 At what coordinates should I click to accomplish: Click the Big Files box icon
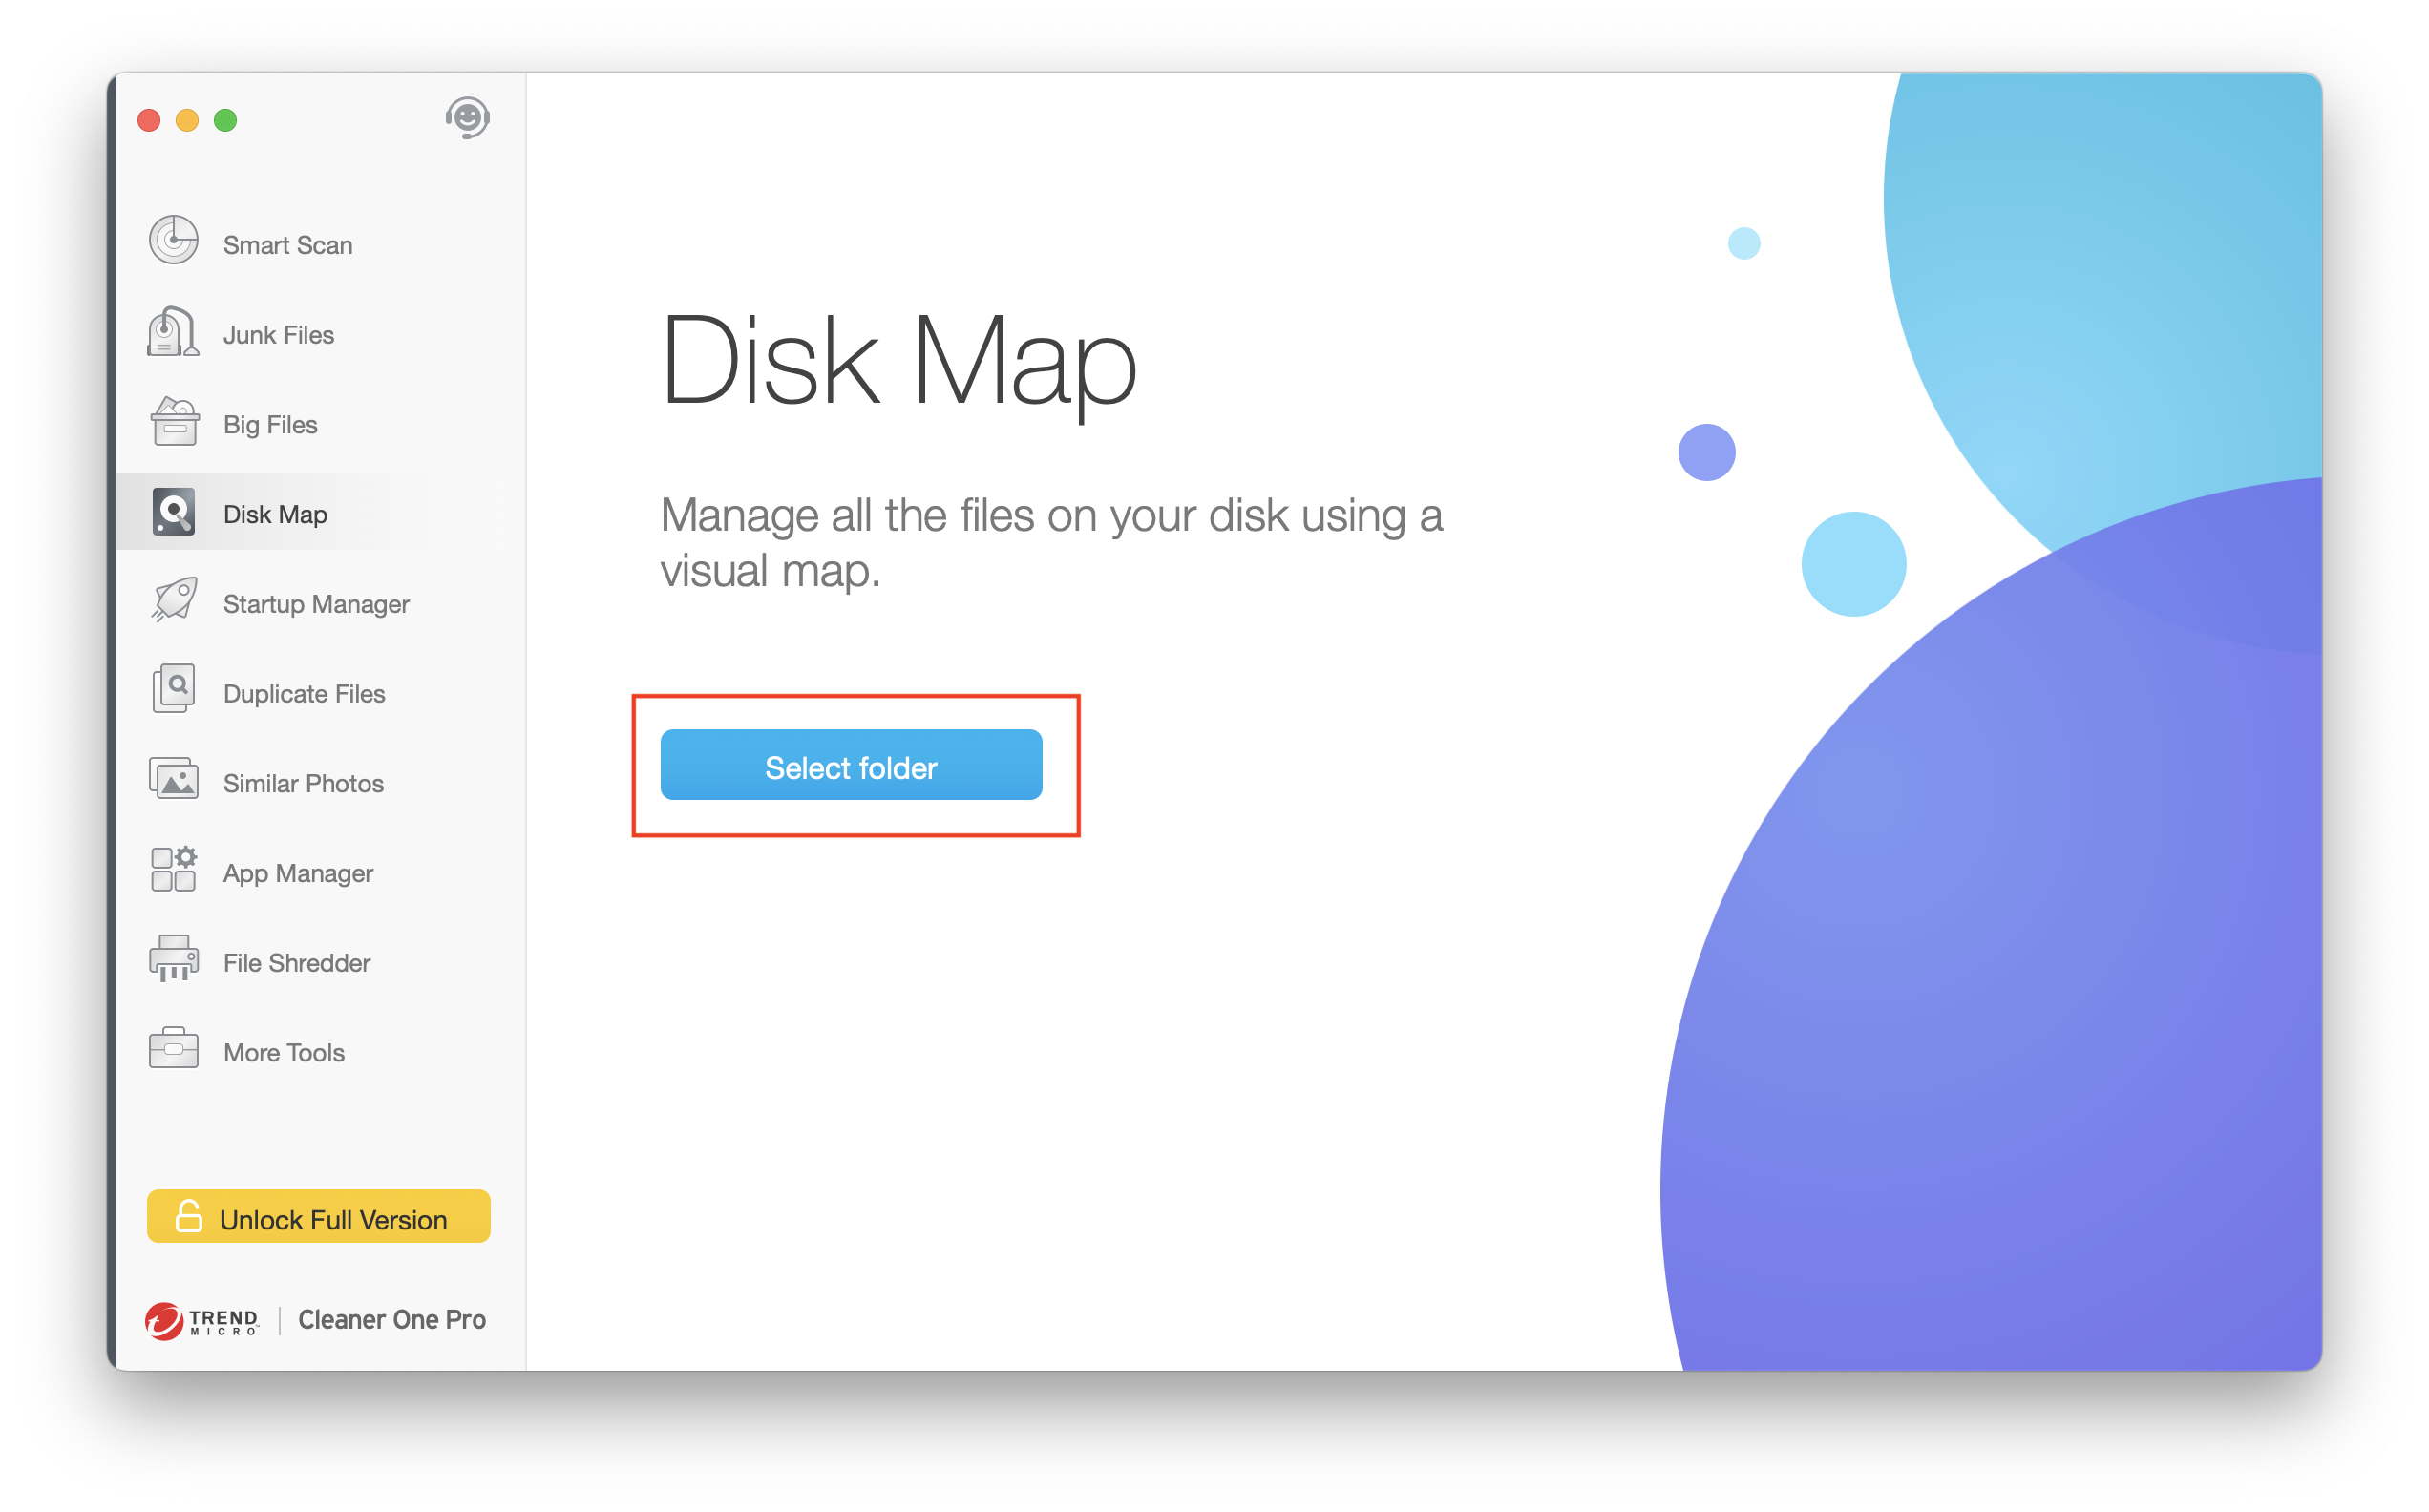[x=174, y=422]
